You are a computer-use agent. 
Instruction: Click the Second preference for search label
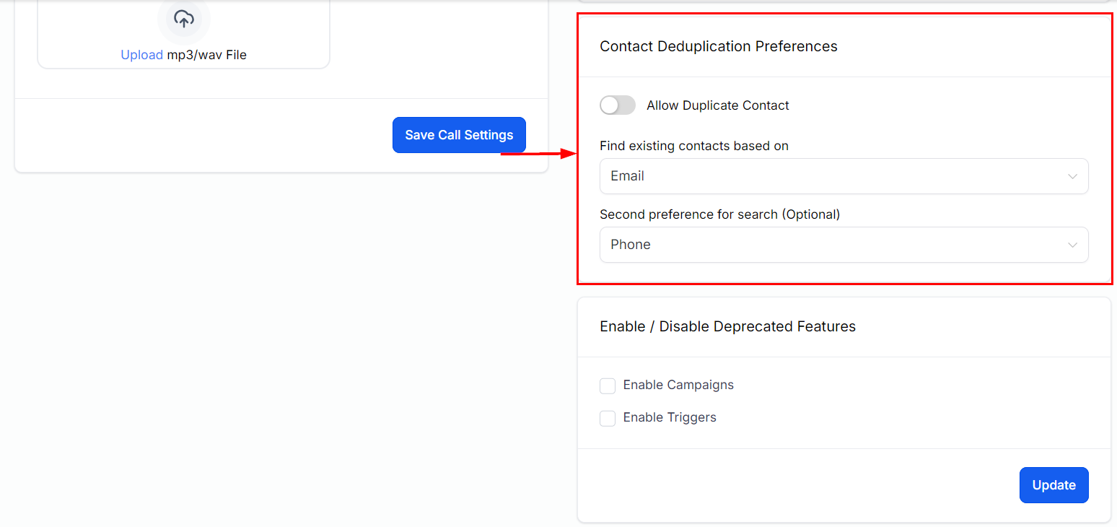719,214
